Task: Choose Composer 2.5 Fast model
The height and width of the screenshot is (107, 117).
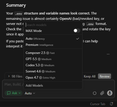Action: point(53,53)
